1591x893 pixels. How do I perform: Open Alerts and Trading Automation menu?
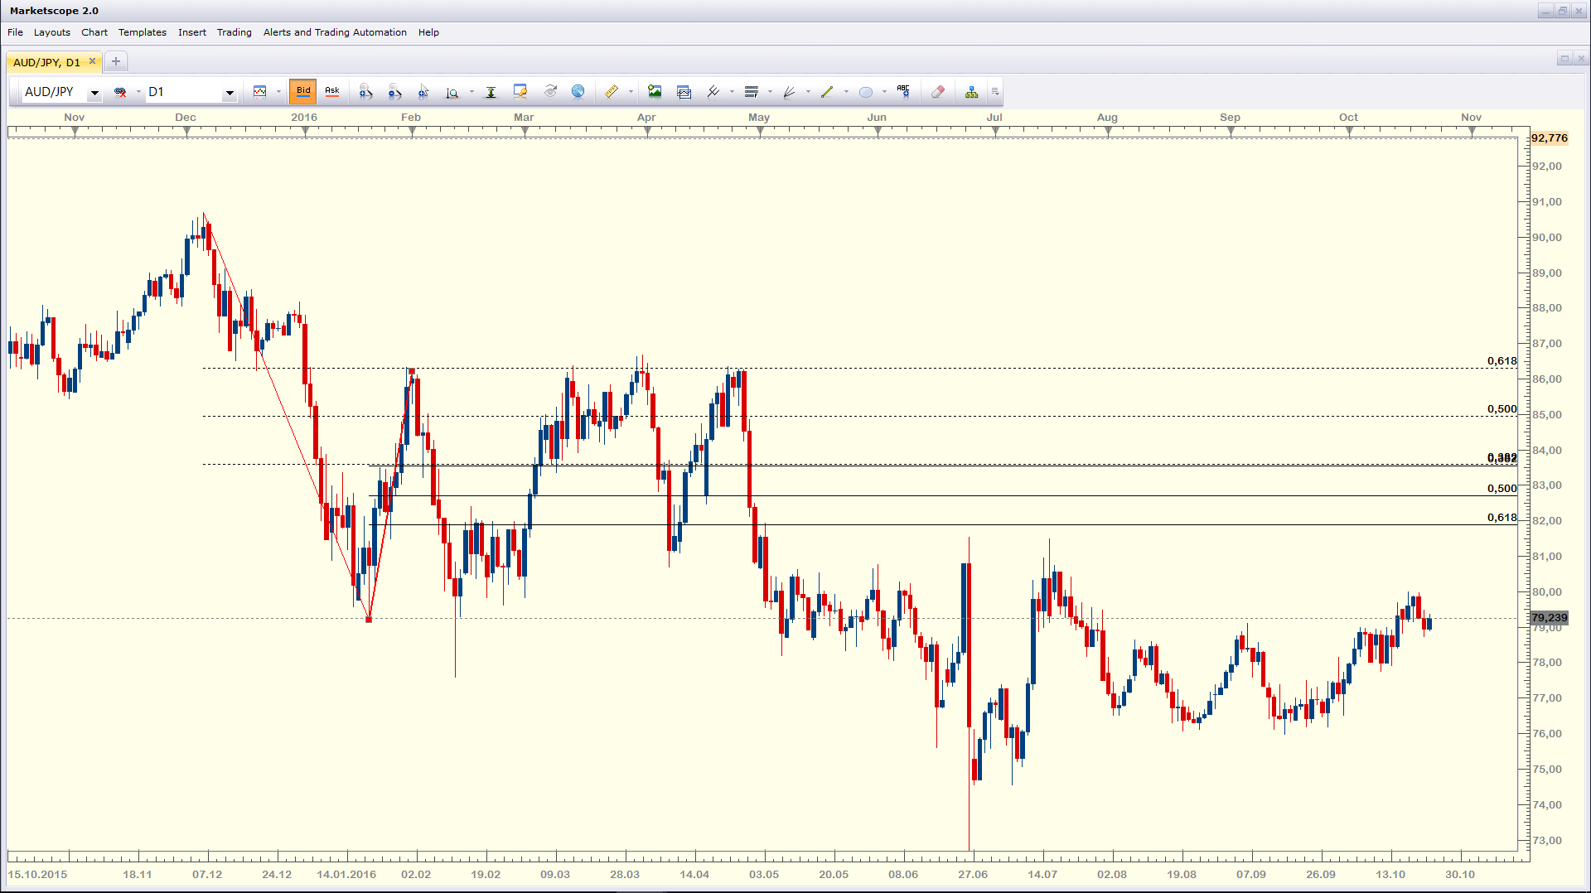click(335, 32)
